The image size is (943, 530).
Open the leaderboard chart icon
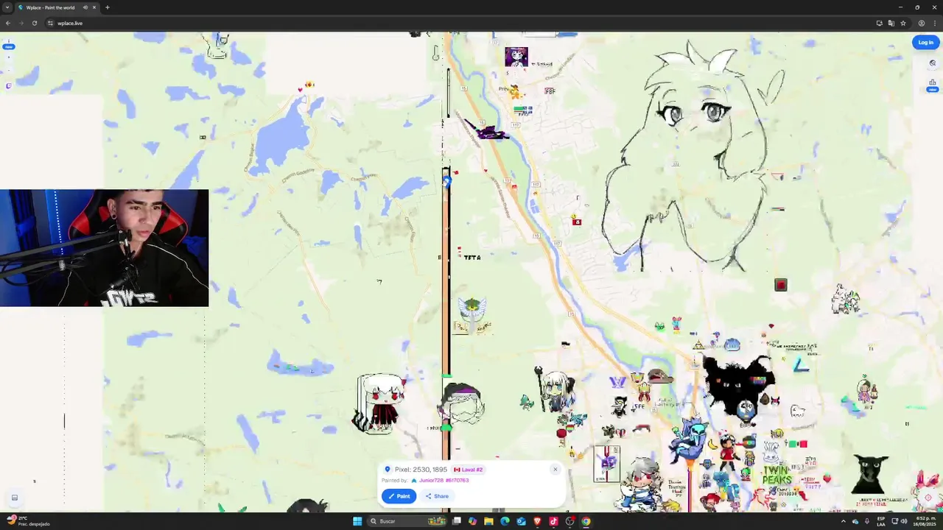[x=933, y=82]
